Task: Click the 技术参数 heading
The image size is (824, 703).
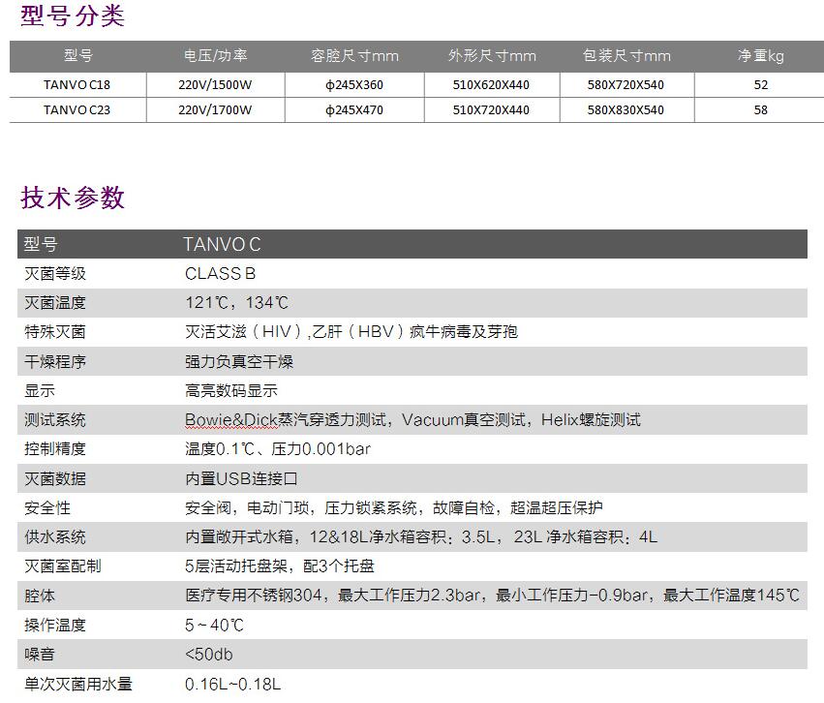Action: [x=73, y=199]
